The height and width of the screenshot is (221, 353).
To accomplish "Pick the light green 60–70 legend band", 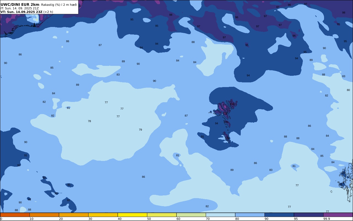I will (191, 215).
